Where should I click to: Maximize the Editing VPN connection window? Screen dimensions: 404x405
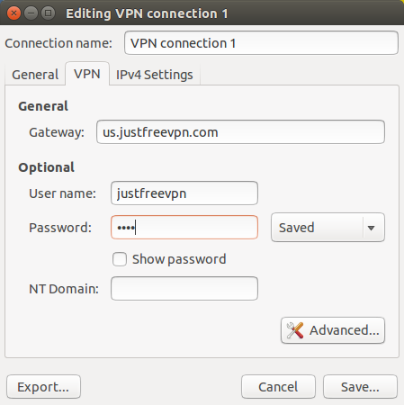click(x=48, y=13)
